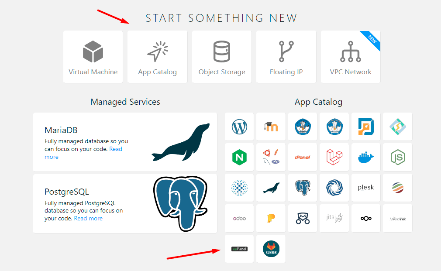Open the Virtual Machine tile
Screen dimensions: 441x271
[93, 57]
